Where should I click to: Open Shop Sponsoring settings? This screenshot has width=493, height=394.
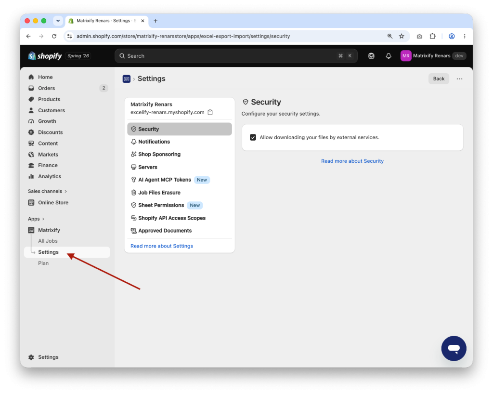(180, 154)
